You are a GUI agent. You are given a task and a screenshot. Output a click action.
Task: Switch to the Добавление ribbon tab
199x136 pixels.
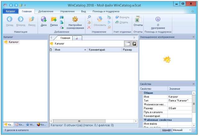46,11
